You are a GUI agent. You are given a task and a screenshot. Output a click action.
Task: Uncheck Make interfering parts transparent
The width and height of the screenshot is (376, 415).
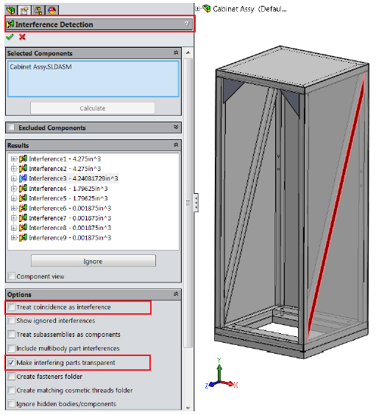11,363
